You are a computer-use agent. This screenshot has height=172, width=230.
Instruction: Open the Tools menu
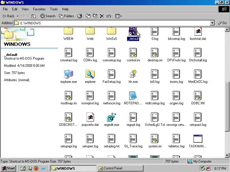[x=54, y=9]
